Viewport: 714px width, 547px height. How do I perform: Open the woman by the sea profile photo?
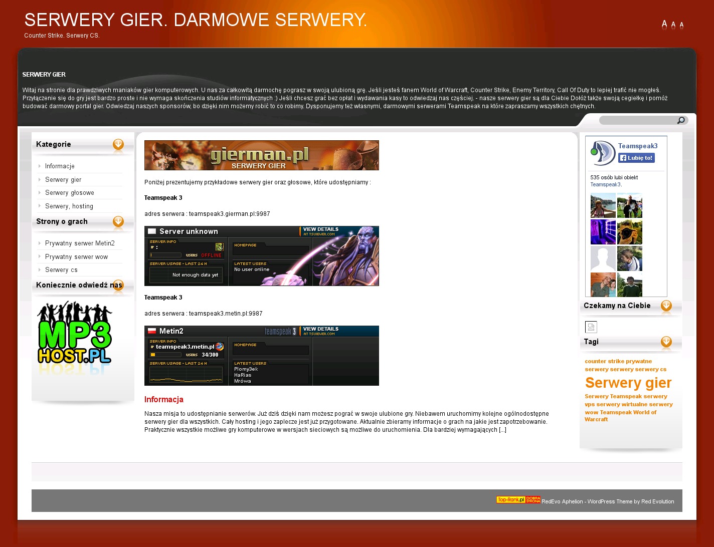[603, 205]
